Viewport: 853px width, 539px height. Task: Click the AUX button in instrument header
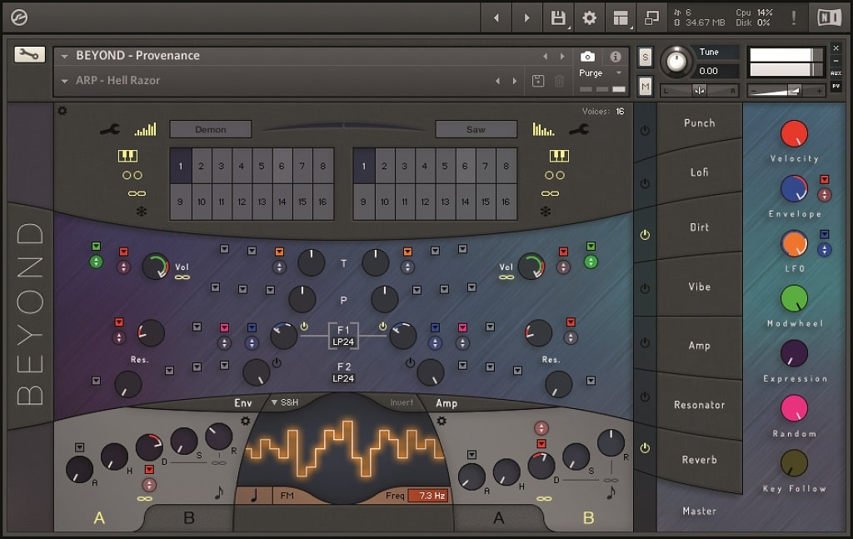(x=836, y=72)
